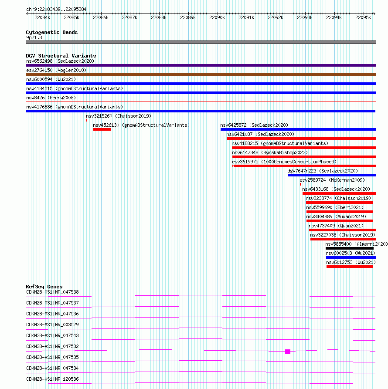Click the chr9:22083439..22095384 coordinates text
This screenshot has width=388, height=389.
56,10
